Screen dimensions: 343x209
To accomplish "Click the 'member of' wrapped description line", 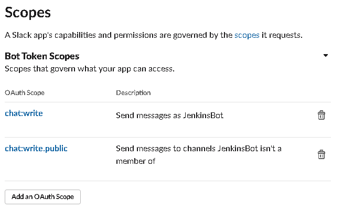I will point(136,161).
